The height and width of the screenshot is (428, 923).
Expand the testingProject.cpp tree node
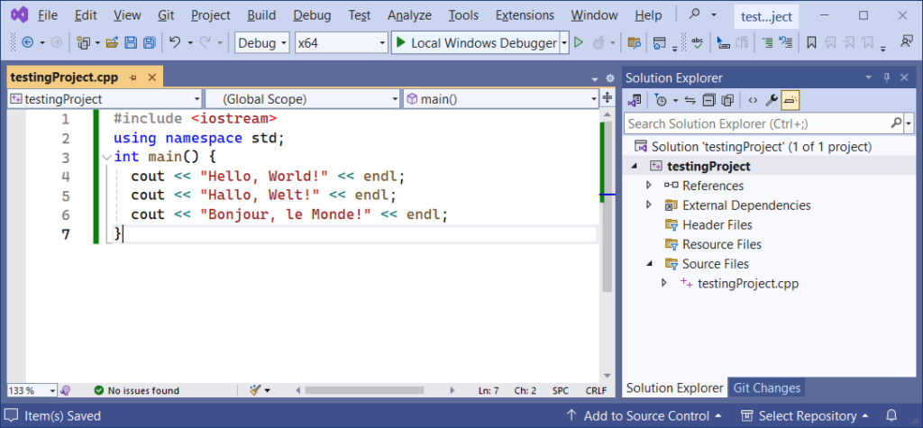pyautogui.click(x=664, y=283)
